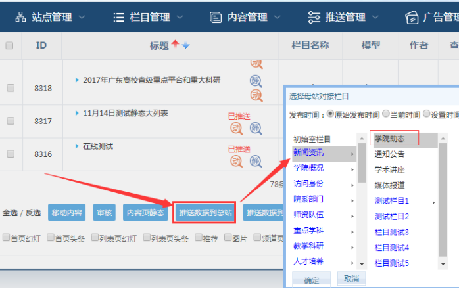The image size is (459, 289).
Task: Click the 确定 confirm button
Action: [312, 280]
